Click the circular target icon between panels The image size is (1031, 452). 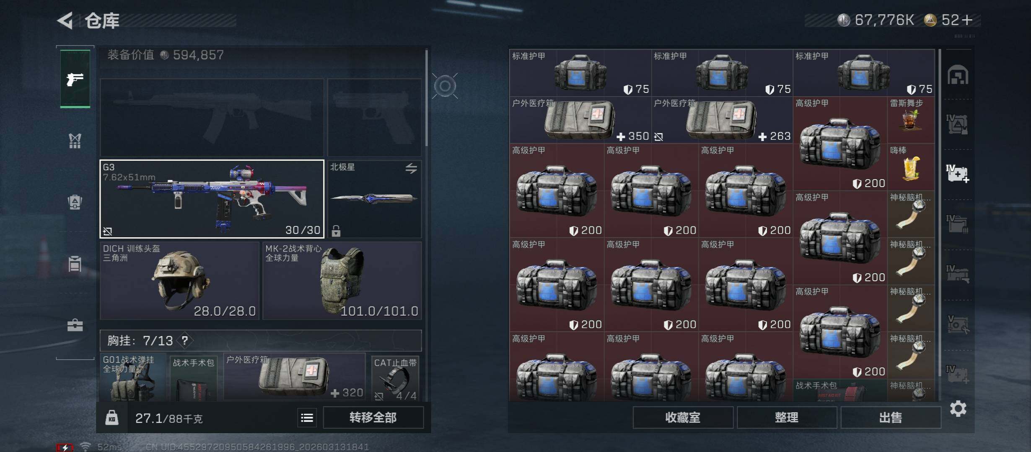point(445,86)
